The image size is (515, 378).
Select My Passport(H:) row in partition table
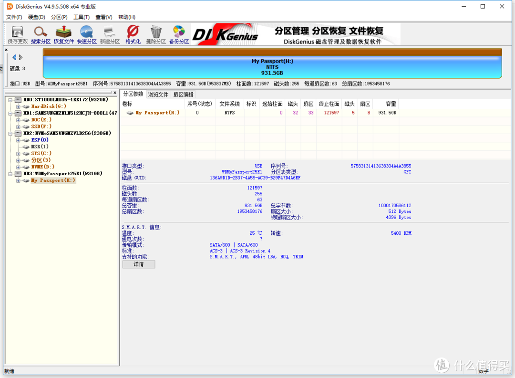(259, 113)
